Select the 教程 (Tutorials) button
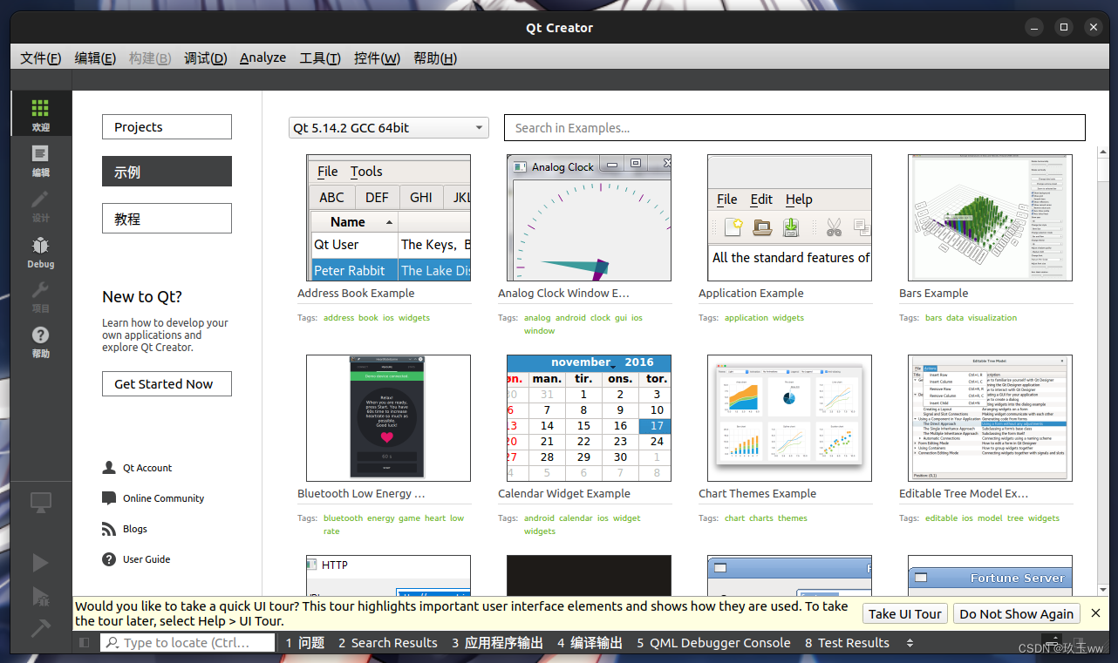Screen dimensions: 1118x663 [x=167, y=219]
